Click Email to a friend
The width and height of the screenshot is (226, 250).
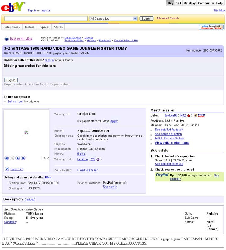[88, 170]
